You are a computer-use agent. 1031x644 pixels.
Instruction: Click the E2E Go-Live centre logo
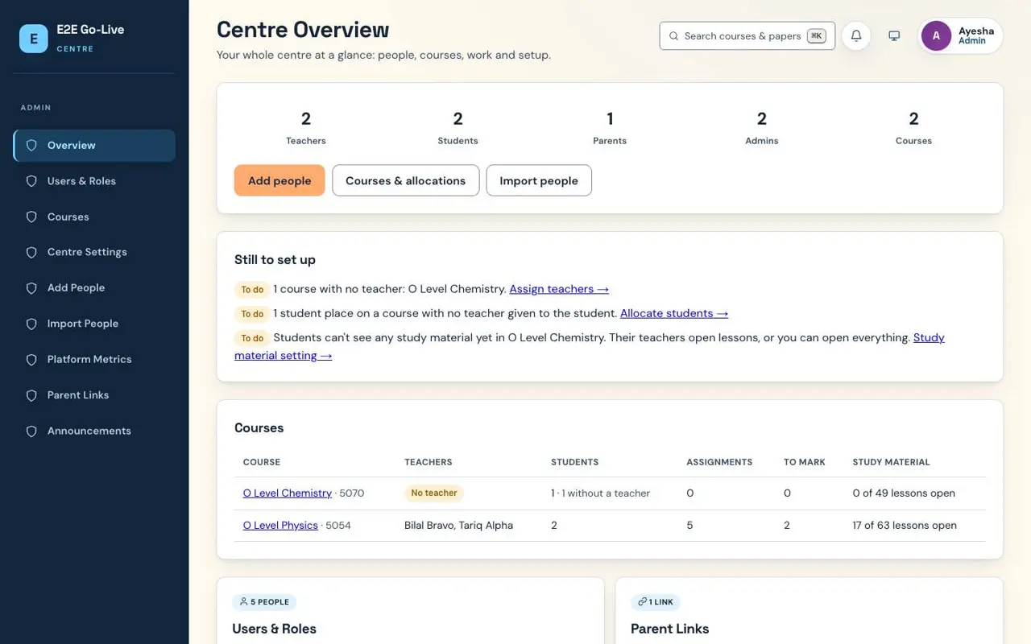coord(34,39)
